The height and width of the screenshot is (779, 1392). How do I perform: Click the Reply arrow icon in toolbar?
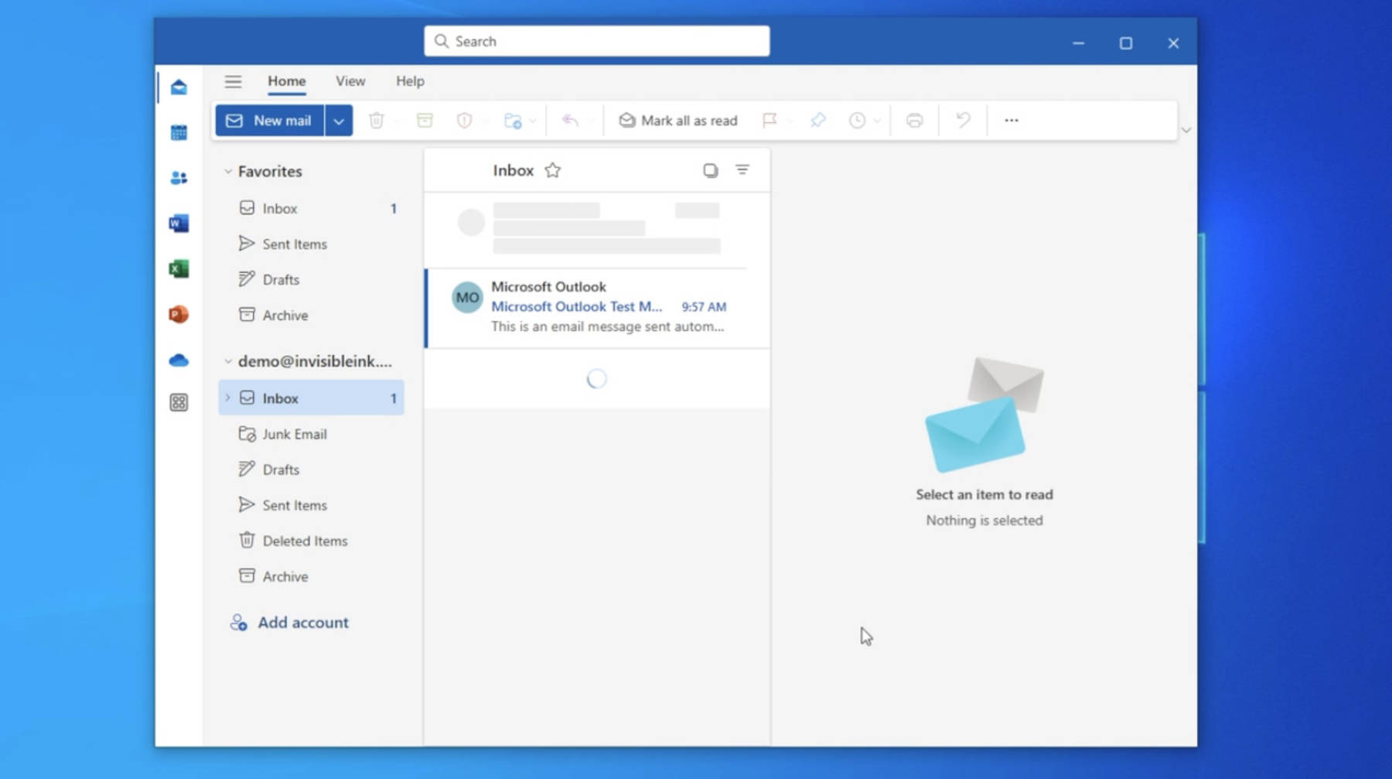click(570, 121)
